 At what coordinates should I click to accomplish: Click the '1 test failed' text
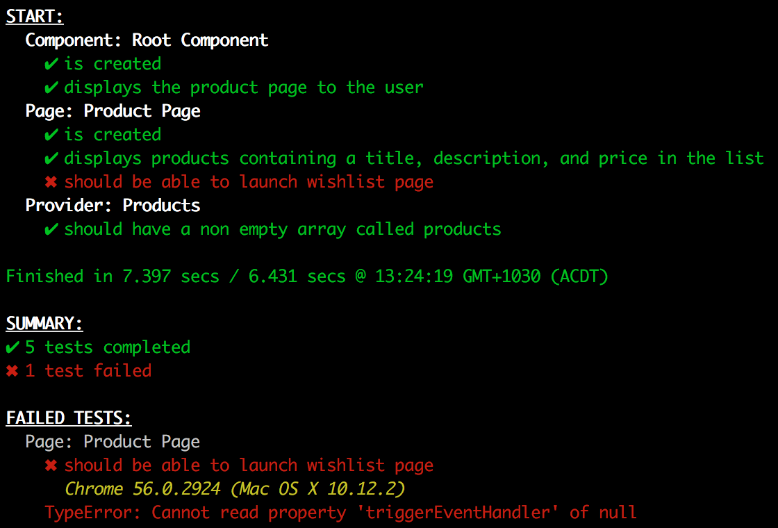tap(88, 371)
